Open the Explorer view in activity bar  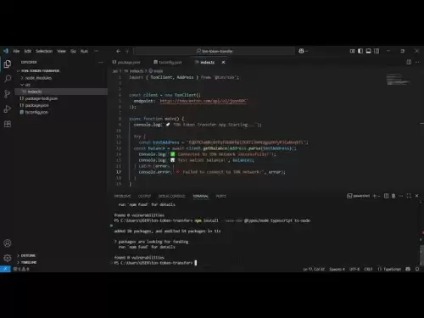point(8,64)
